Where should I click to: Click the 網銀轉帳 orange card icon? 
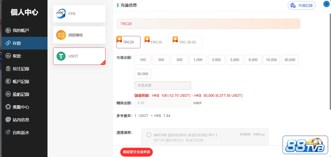pos(61,35)
